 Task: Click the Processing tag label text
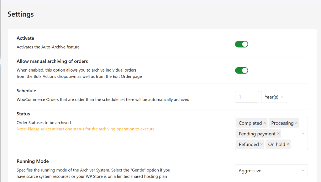(x=282, y=123)
